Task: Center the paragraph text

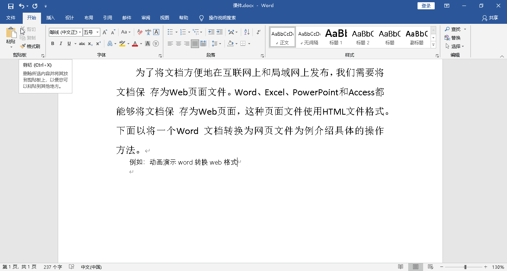Action: (179, 44)
